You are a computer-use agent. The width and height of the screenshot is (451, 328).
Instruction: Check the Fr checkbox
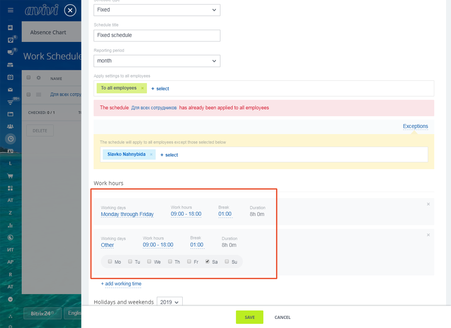point(189,262)
